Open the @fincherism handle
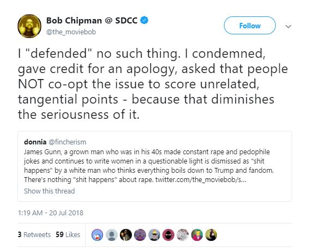This screenshot has height=248, width=309. point(68,142)
